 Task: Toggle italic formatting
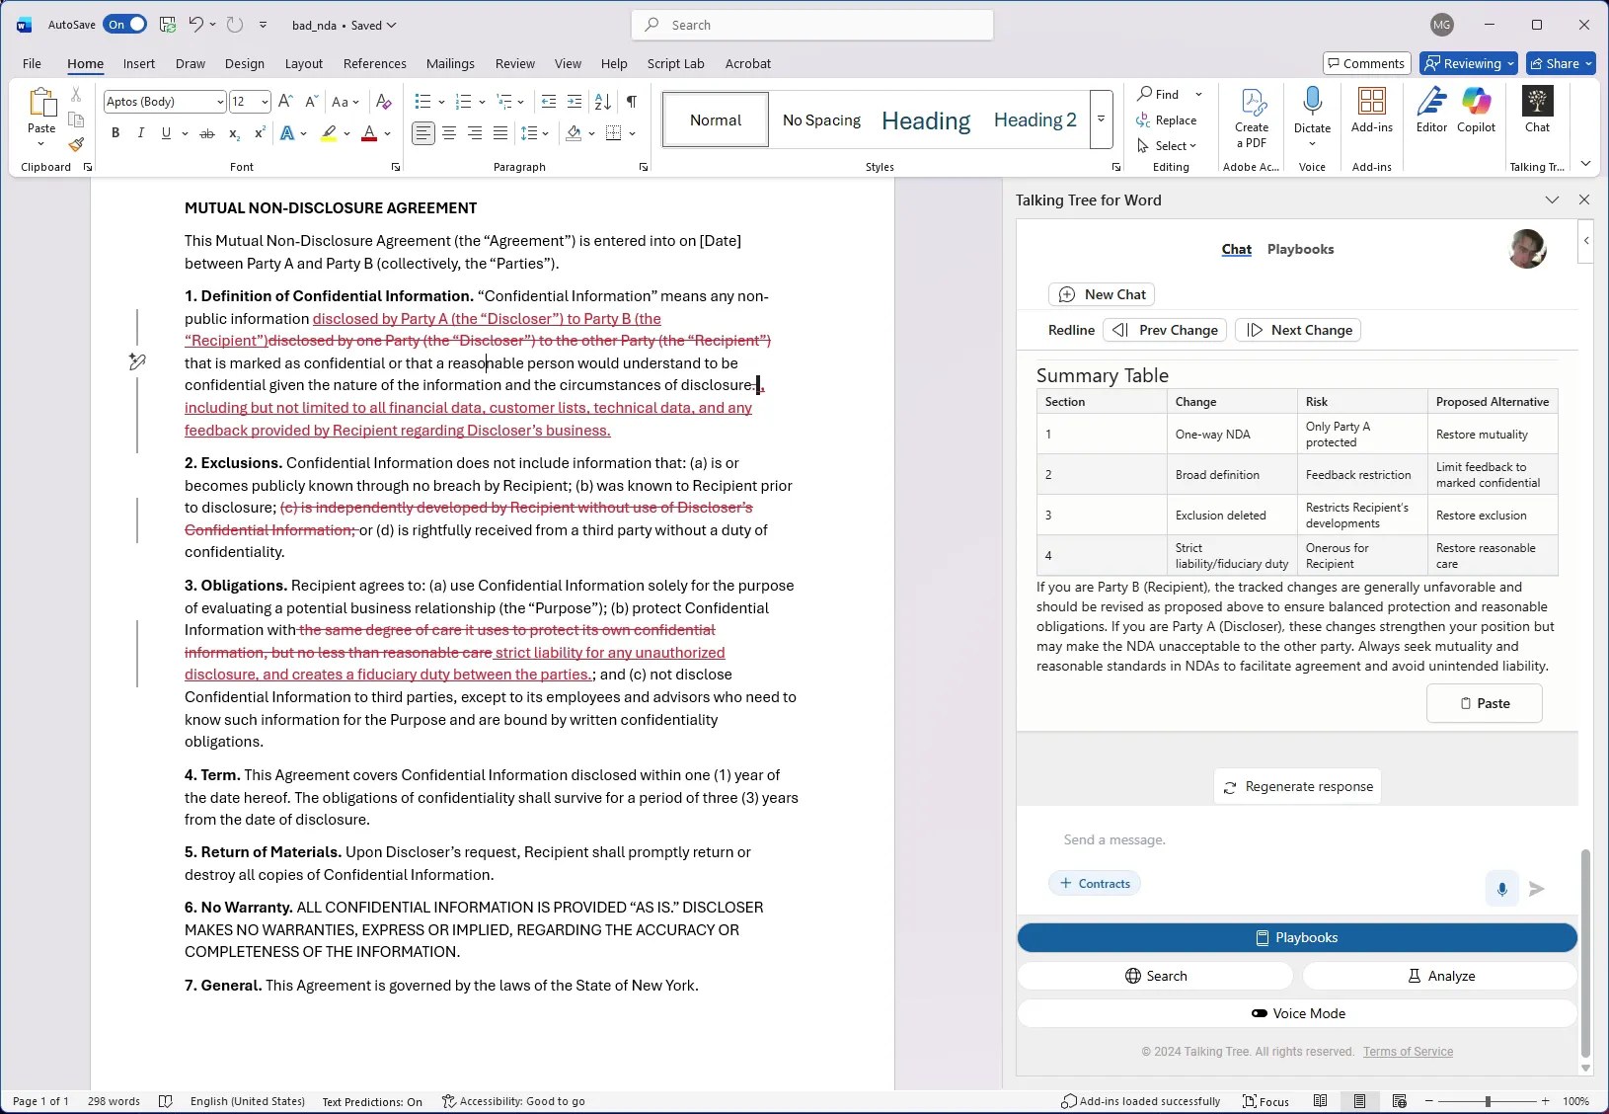pyautogui.click(x=140, y=133)
